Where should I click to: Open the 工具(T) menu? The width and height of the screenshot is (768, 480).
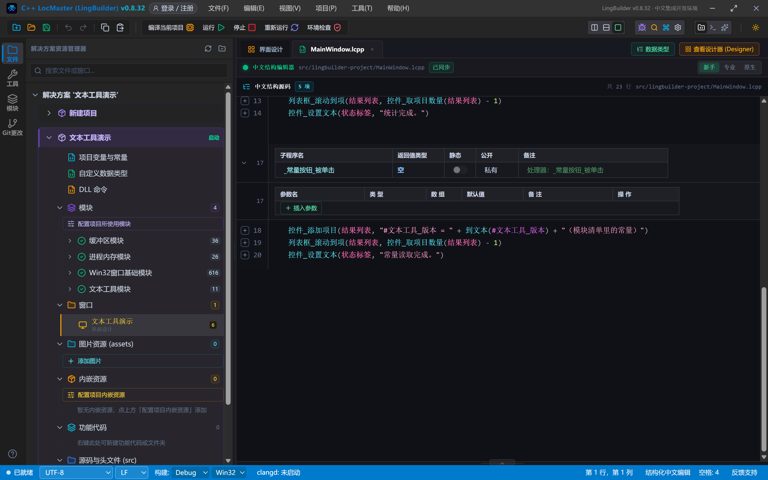(x=362, y=8)
